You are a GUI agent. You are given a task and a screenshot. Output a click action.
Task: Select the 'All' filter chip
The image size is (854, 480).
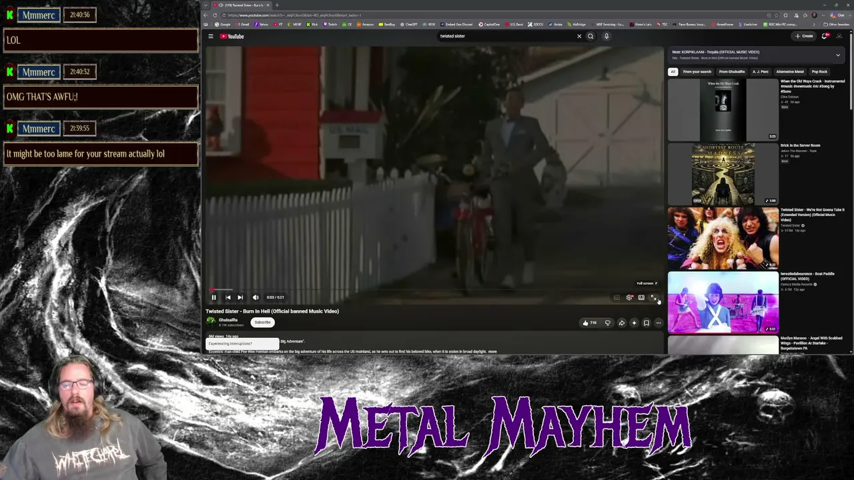[x=673, y=72]
